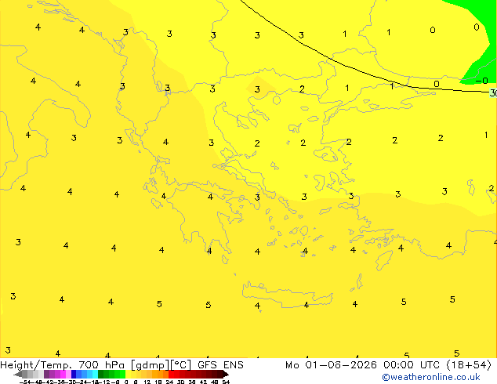
Task: Click the legend value '54' at scale end
Action: coord(226,382)
